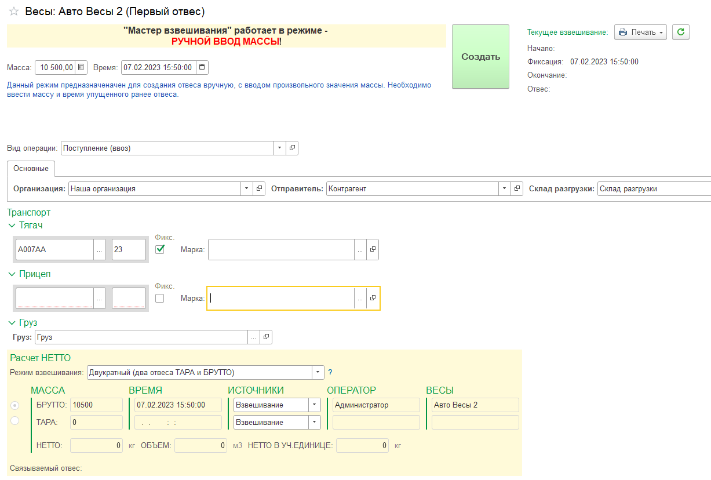Expand the Вид операции dropdown

[x=280, y=148]
